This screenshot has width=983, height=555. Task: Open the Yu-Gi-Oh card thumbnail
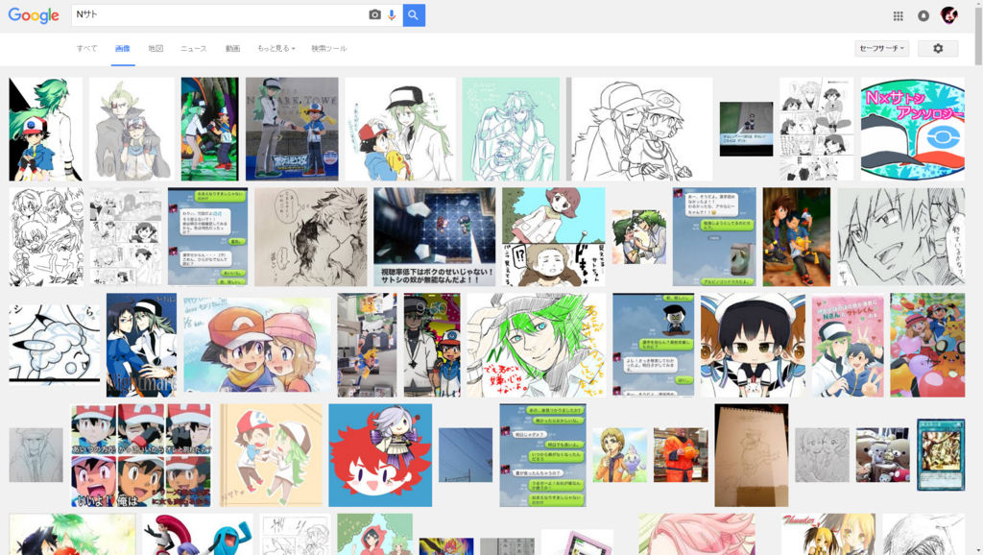941,455
